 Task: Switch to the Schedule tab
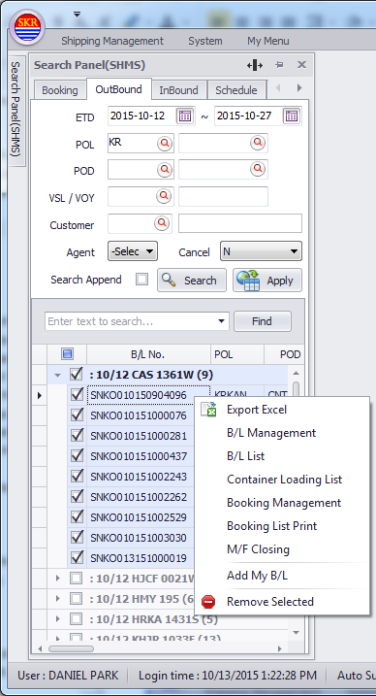(236, 90)
